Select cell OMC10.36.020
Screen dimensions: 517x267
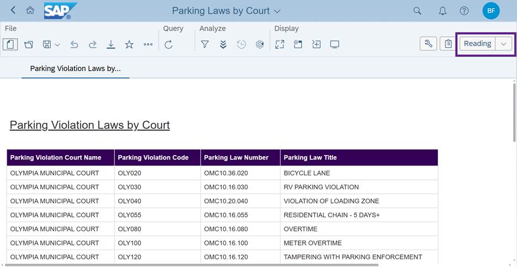240,173
